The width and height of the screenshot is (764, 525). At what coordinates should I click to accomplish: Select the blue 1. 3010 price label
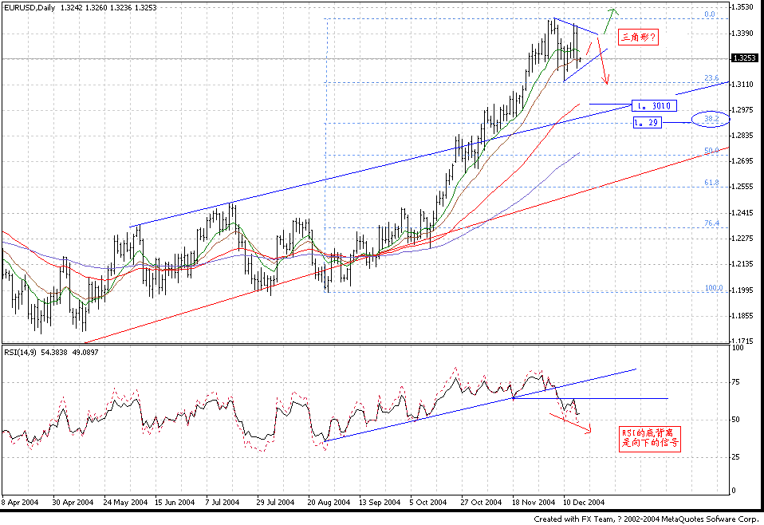point(655,106)
